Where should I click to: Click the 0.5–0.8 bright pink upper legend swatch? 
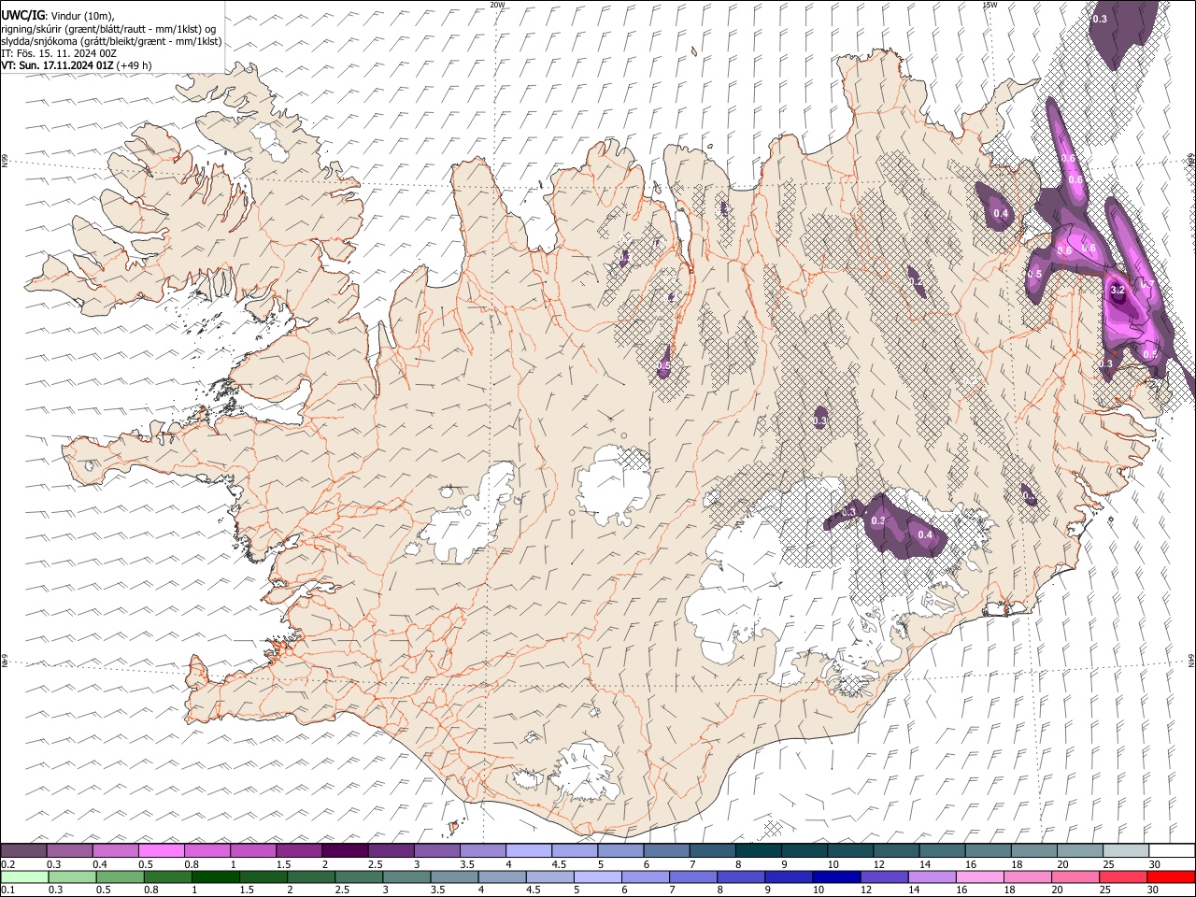[x=162, y=850]
